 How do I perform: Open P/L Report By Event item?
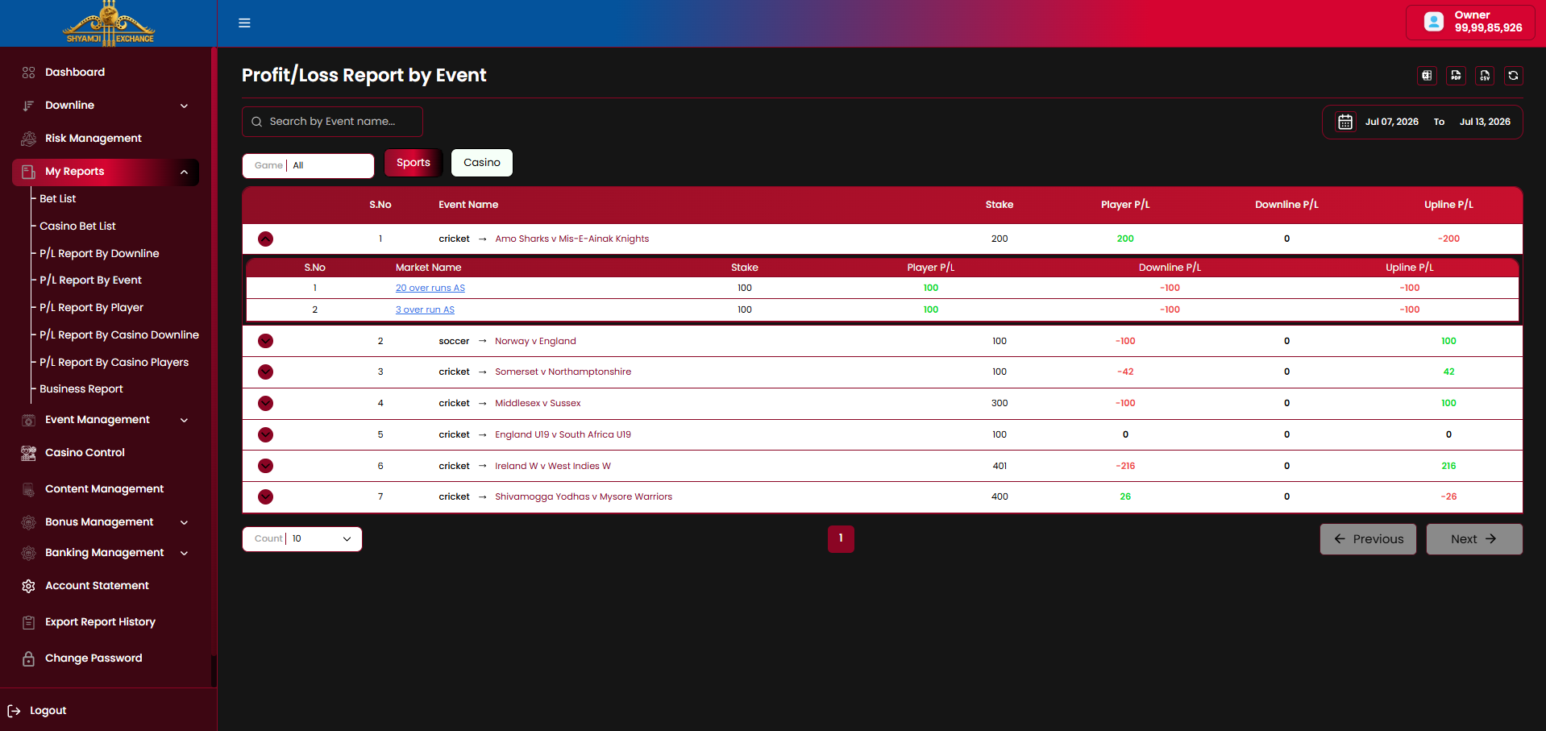click(90, 280)
